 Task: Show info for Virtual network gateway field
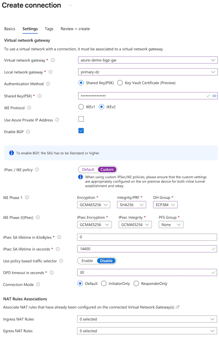(x=53, y=60)
